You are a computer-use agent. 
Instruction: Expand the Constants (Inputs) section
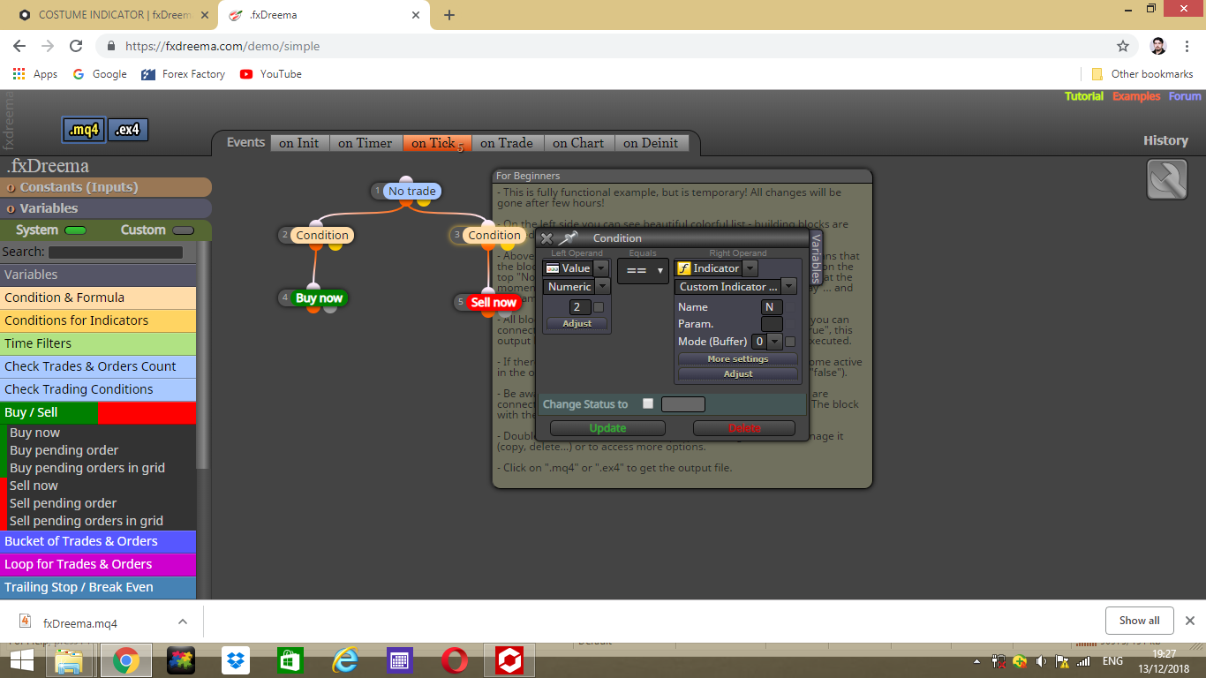click(106, 187)
